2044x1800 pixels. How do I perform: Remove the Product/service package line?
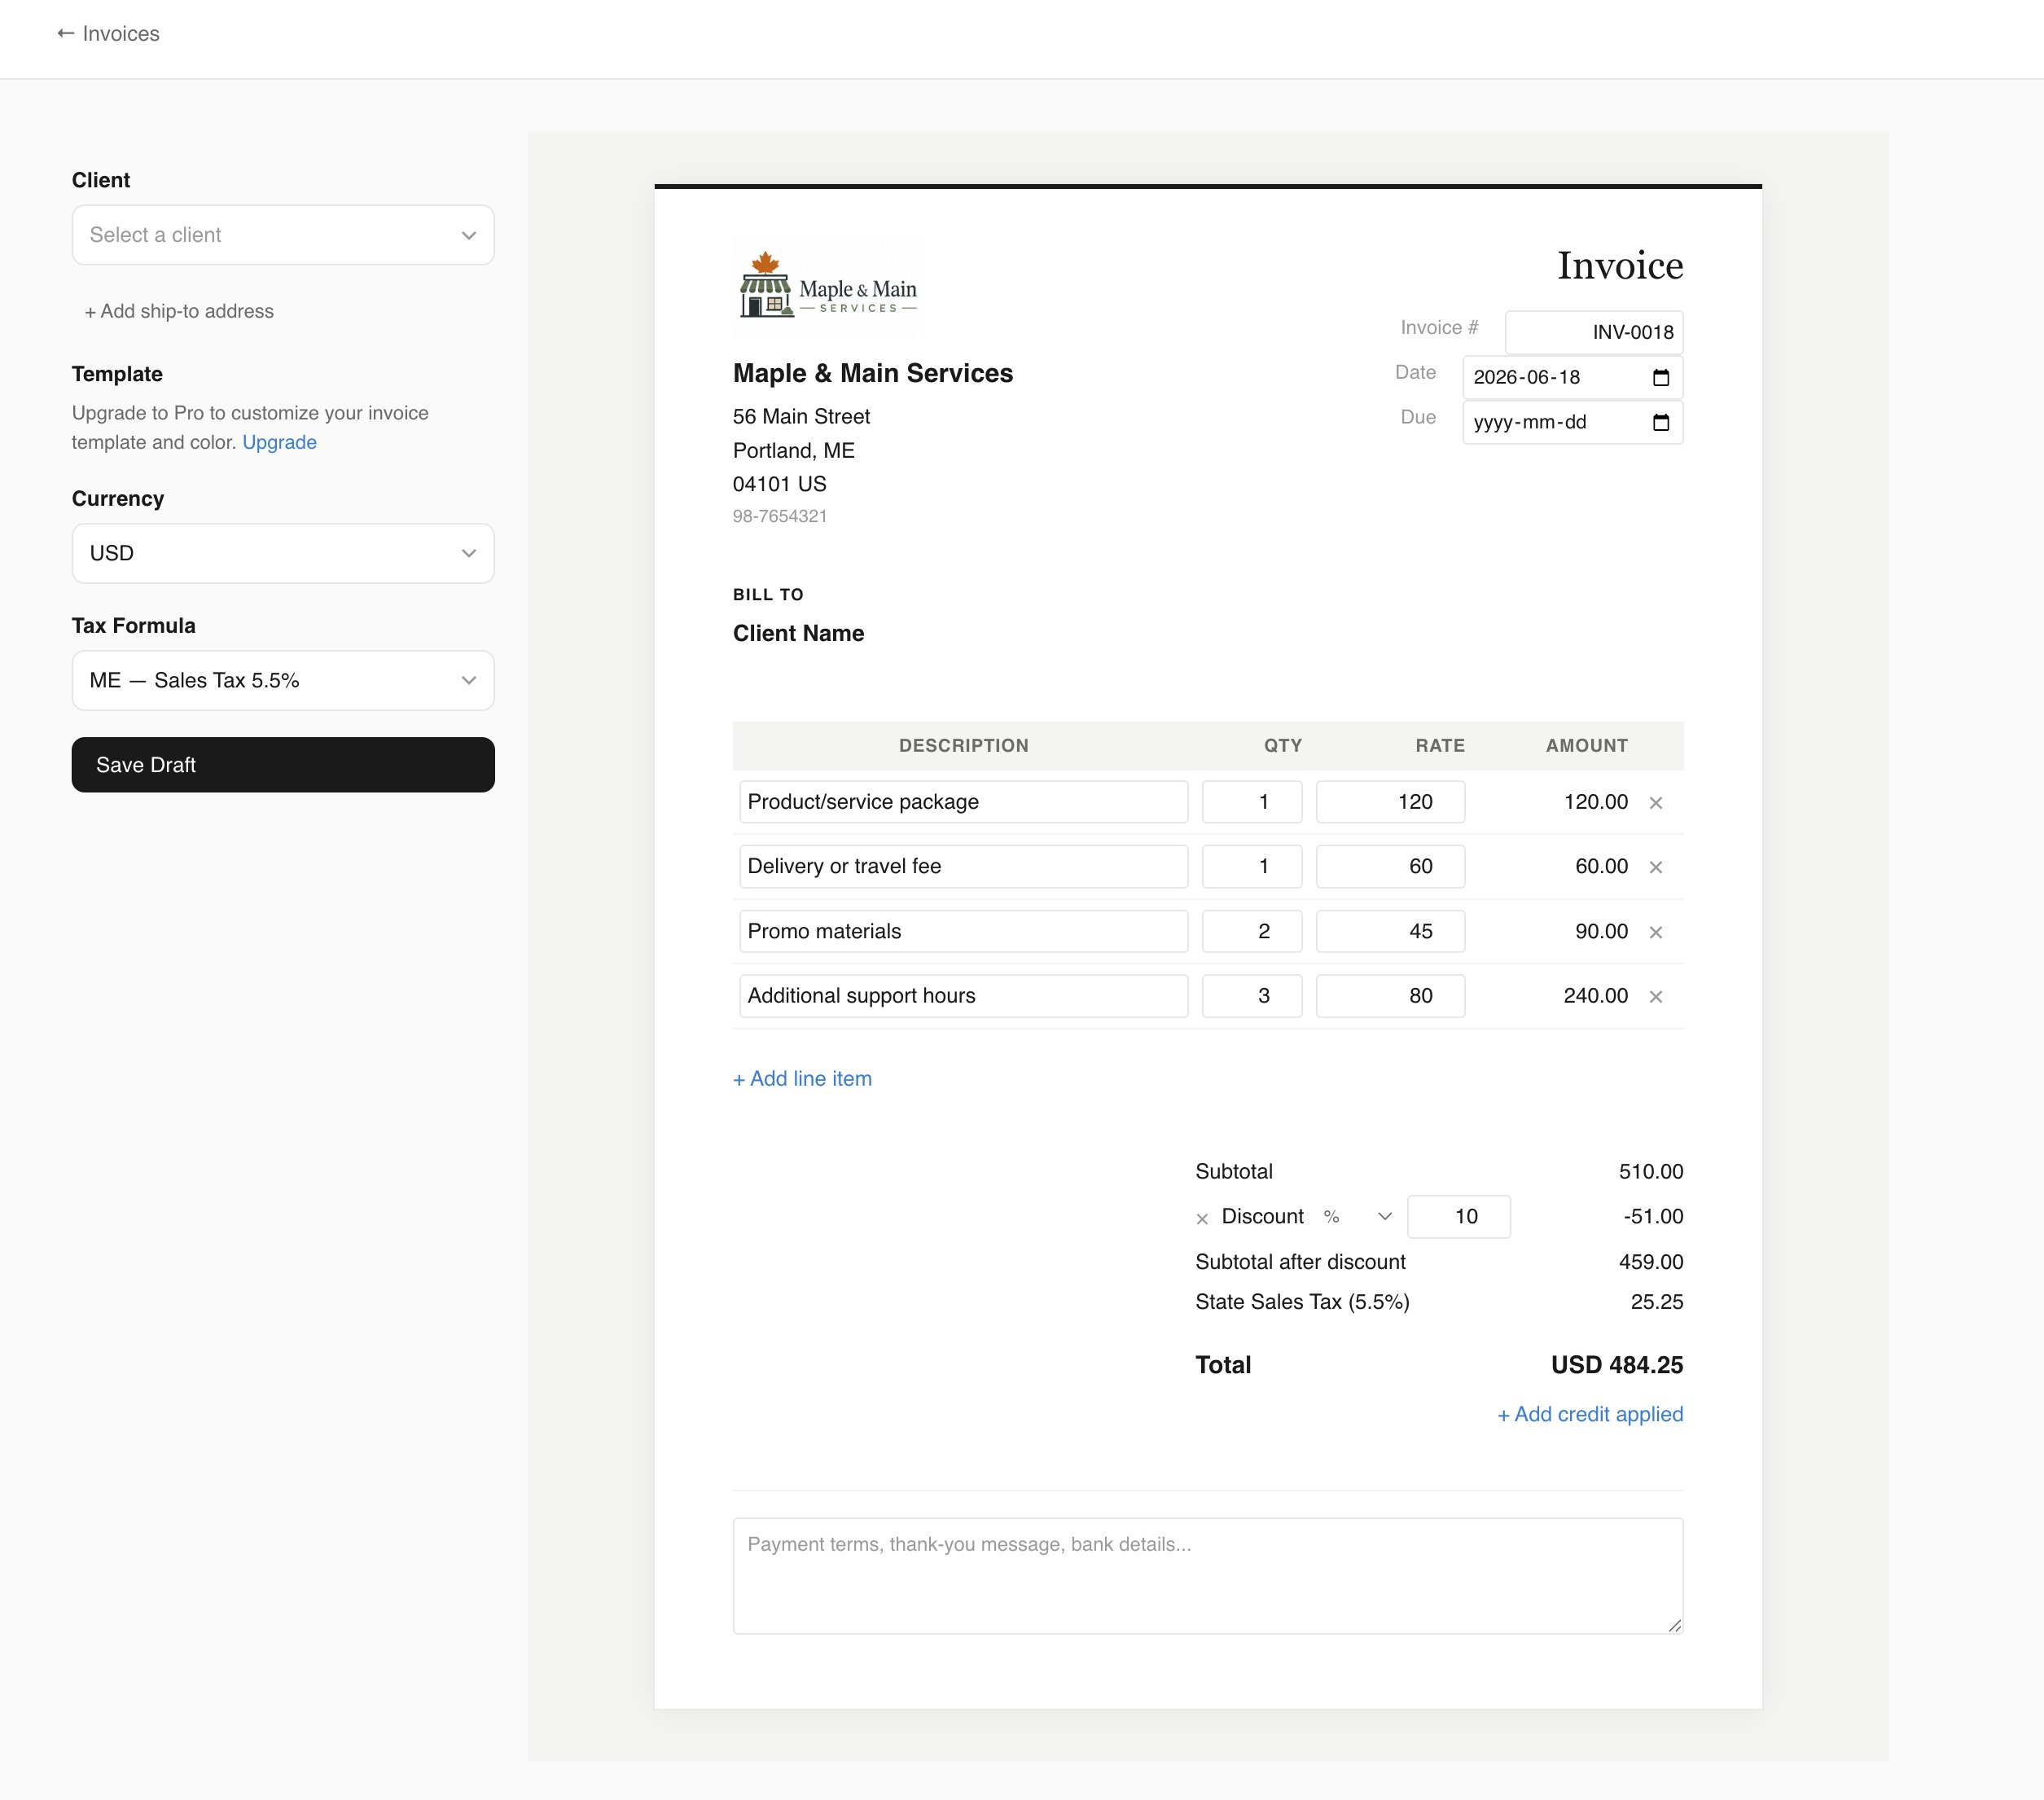click(1656, 803)
